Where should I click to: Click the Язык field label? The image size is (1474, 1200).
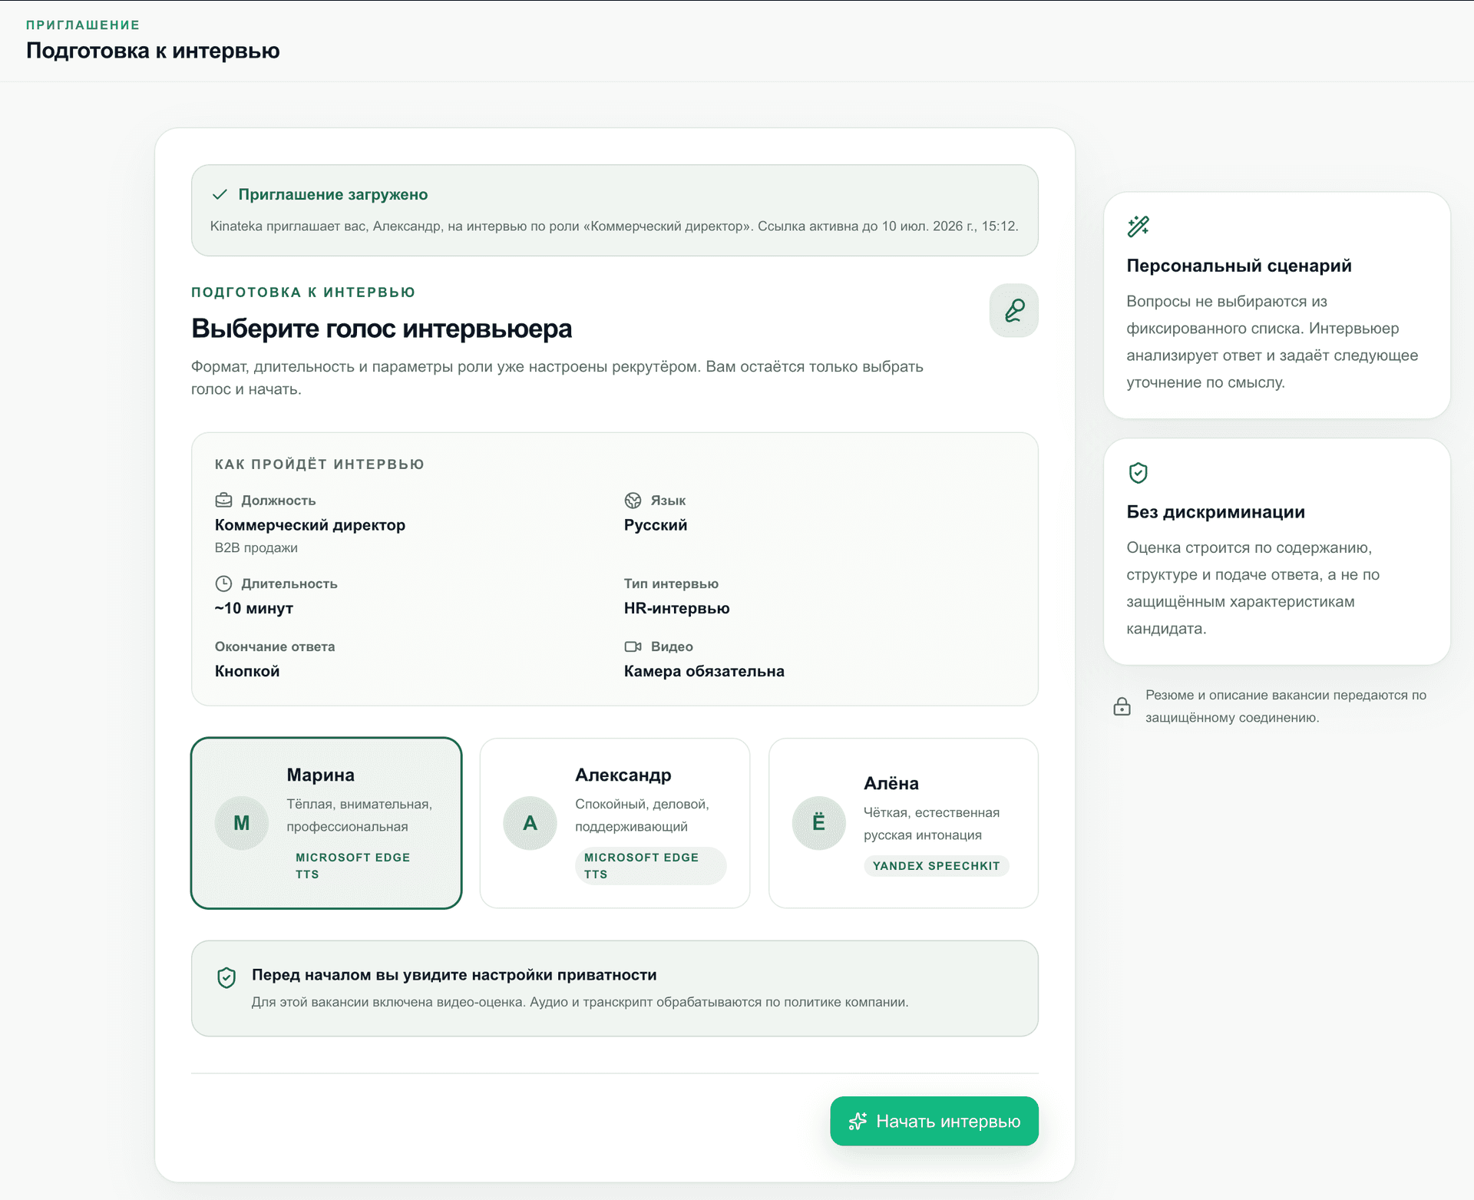tap(668, 501)
